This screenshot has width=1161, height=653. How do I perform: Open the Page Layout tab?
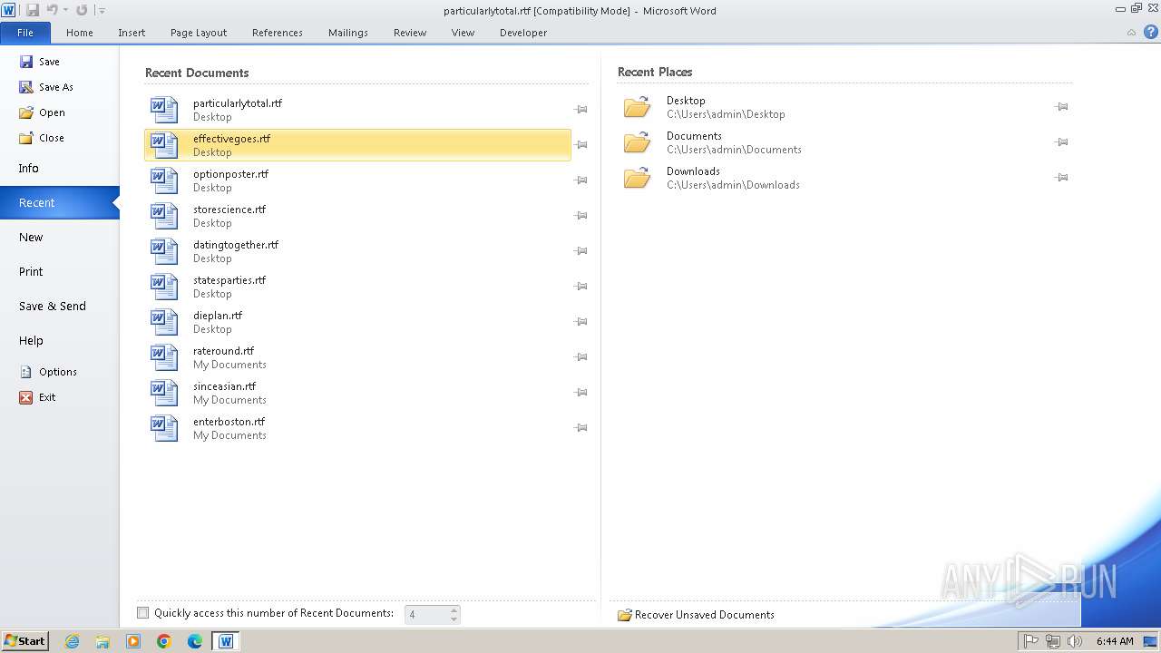tap(199, 33)
